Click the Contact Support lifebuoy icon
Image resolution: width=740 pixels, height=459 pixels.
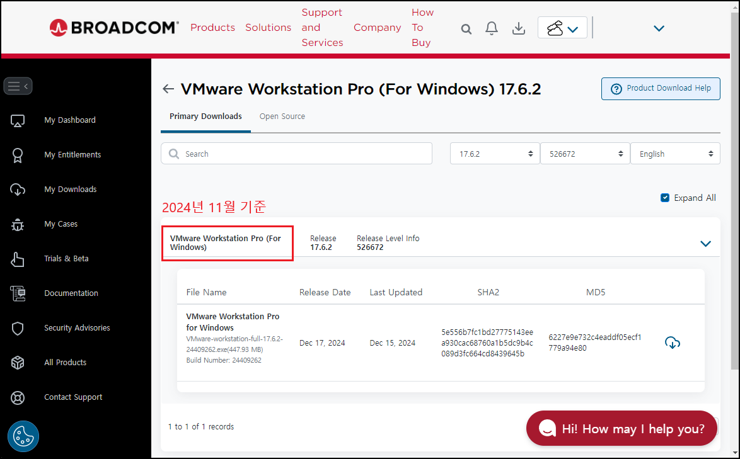point(18,398)
